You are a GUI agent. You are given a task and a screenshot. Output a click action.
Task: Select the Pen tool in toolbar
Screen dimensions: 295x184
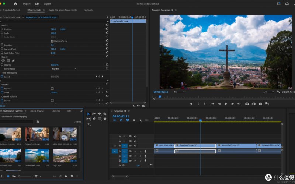tap(94, 119)
